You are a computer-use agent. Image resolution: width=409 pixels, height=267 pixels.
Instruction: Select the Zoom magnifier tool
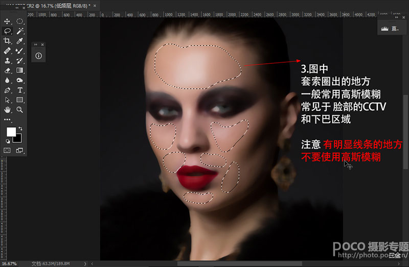click(20, 110)
